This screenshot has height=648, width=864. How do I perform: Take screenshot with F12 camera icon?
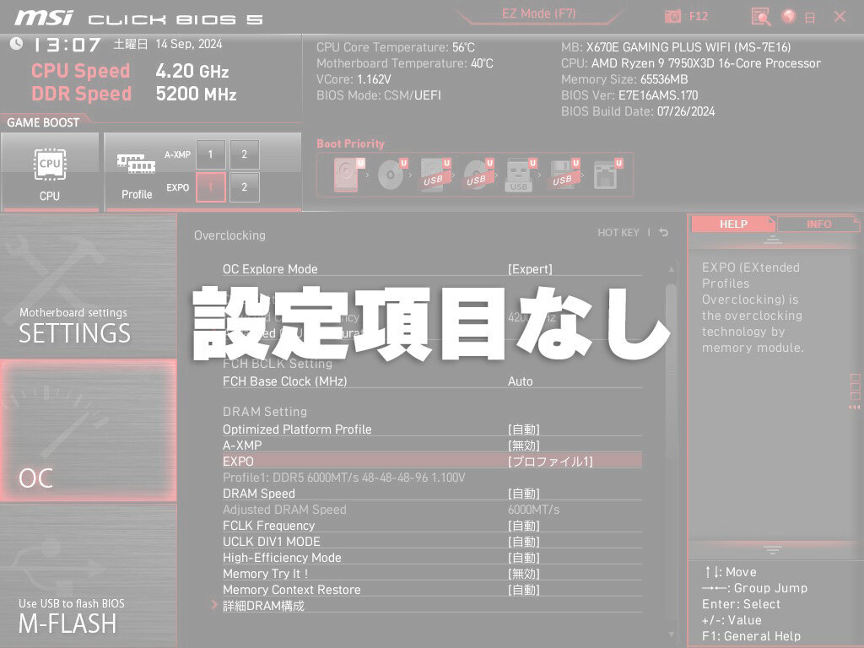tap(672, 16)
